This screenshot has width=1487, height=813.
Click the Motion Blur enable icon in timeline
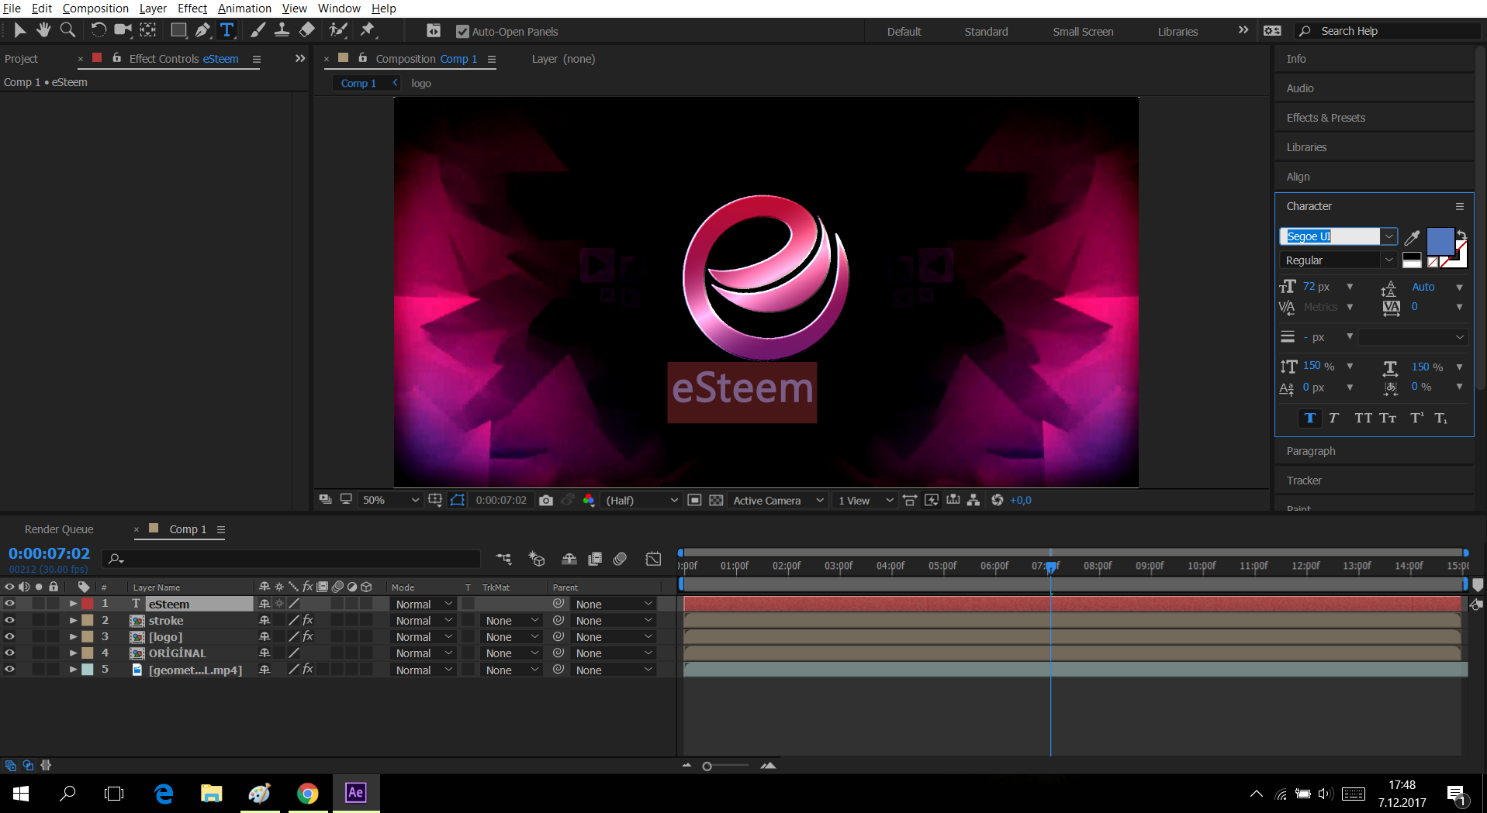(x=620, y=559)
